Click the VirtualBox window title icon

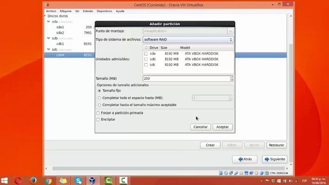(x=47, y=5)
